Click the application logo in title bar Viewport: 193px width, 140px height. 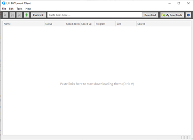pyautogui.click(x=4, y=3)
